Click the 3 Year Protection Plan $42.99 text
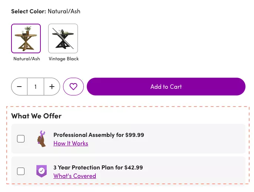This screenshot has height=192, width=254. (x=98, y=168)
